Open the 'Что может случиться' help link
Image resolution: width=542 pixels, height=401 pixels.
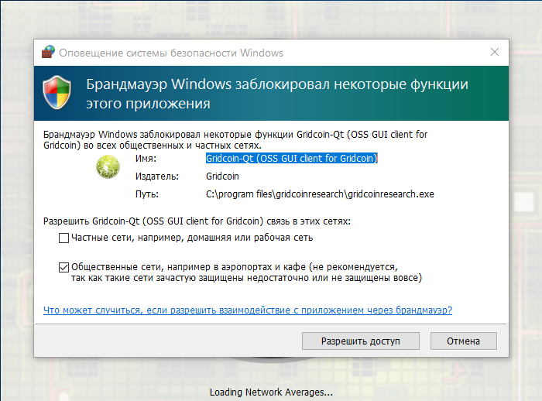coord(248,310)
